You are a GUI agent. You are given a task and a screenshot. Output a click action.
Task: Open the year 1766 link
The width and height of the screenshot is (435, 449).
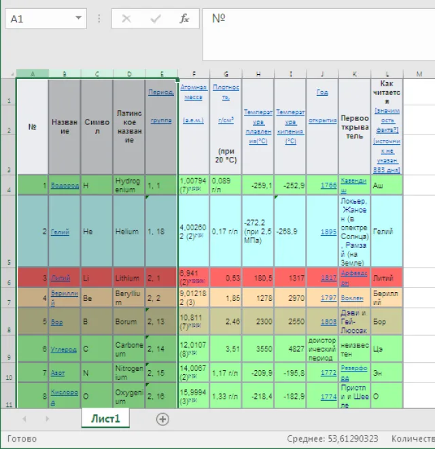(x=328, y=185)
